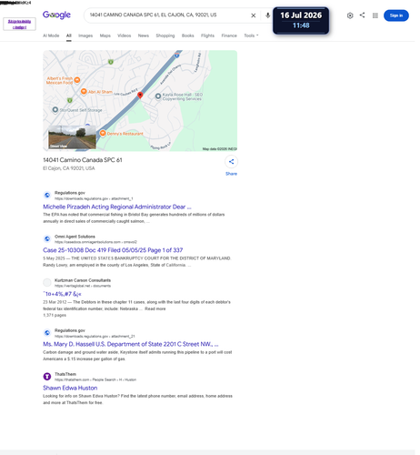The image size is (420, 455).
Task: Click the ThatsThem site icon
Action: [x=47, y=377]
